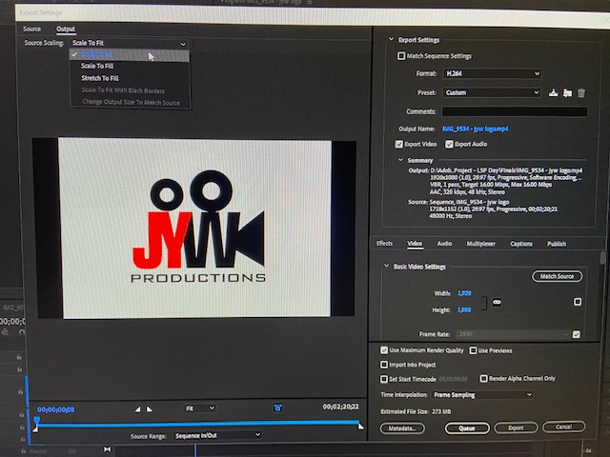Collapse the Basic Video Settings section

tap(386, 267)
